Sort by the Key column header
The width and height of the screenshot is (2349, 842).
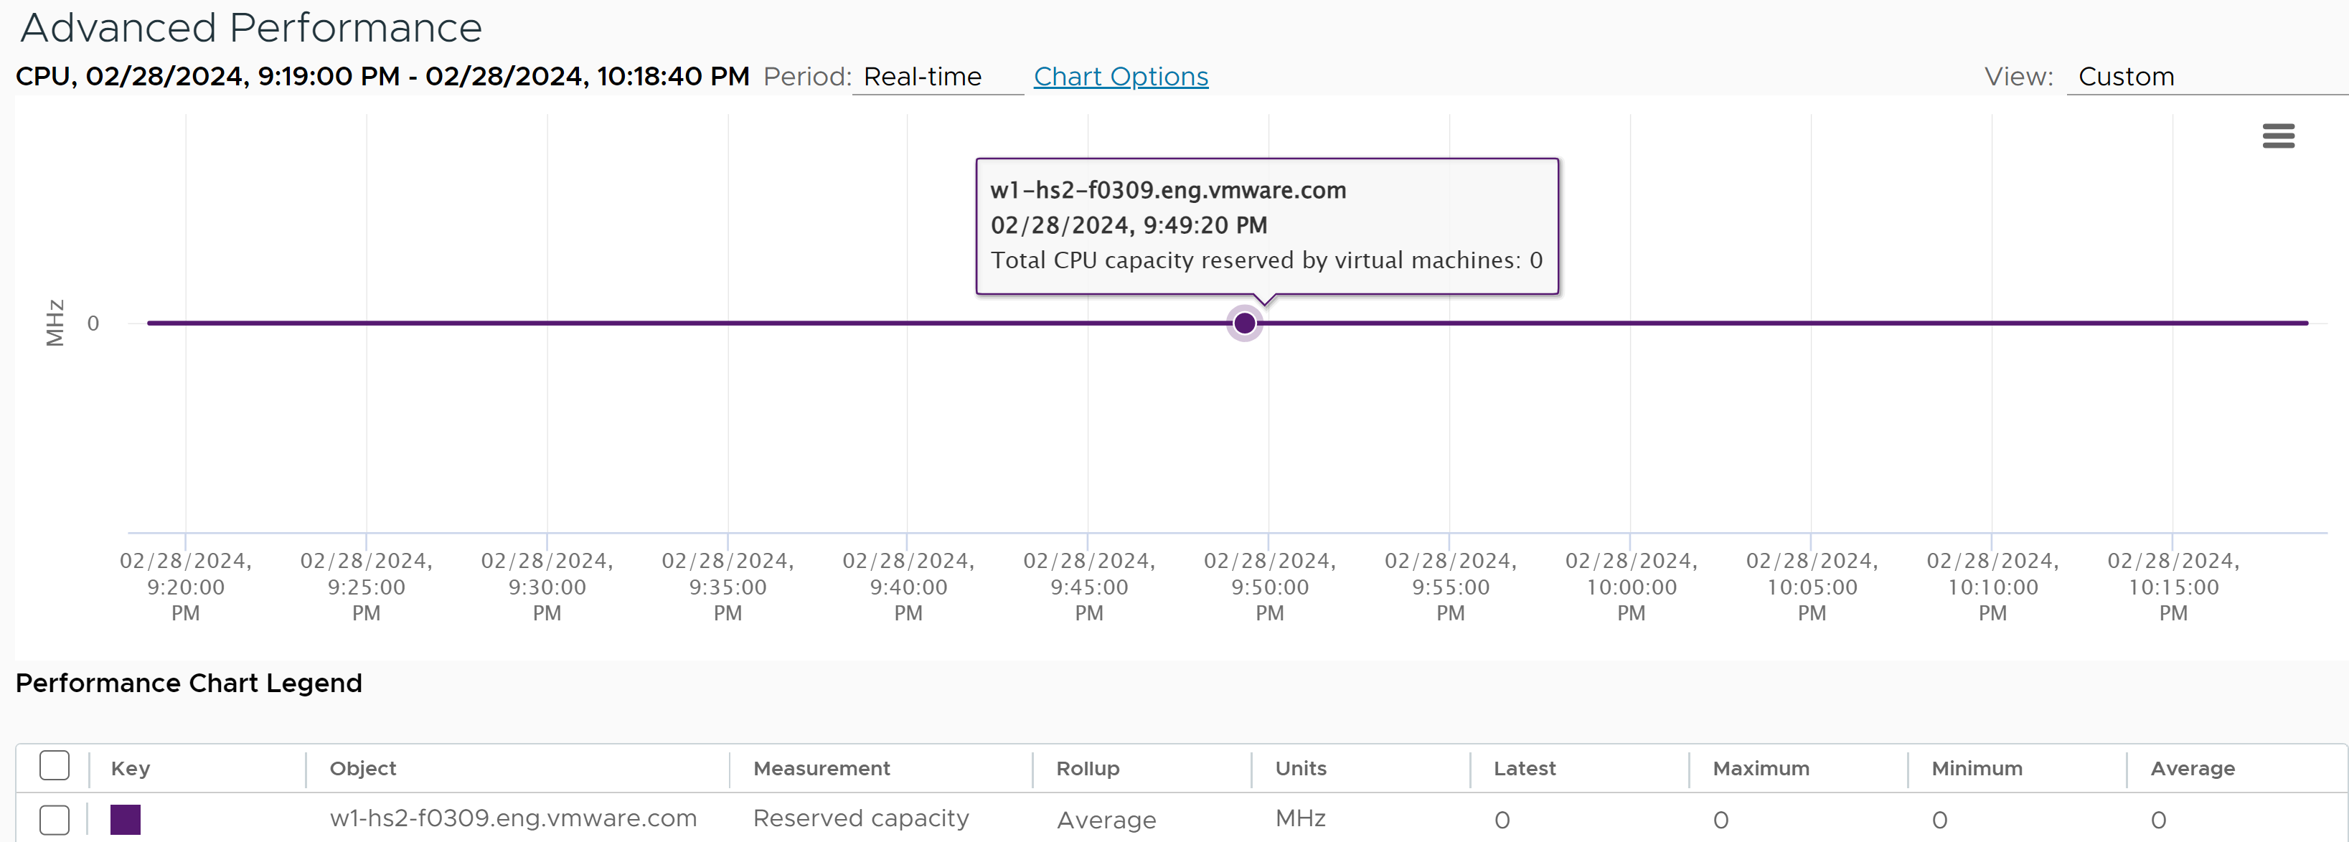[x=131, y=768]
